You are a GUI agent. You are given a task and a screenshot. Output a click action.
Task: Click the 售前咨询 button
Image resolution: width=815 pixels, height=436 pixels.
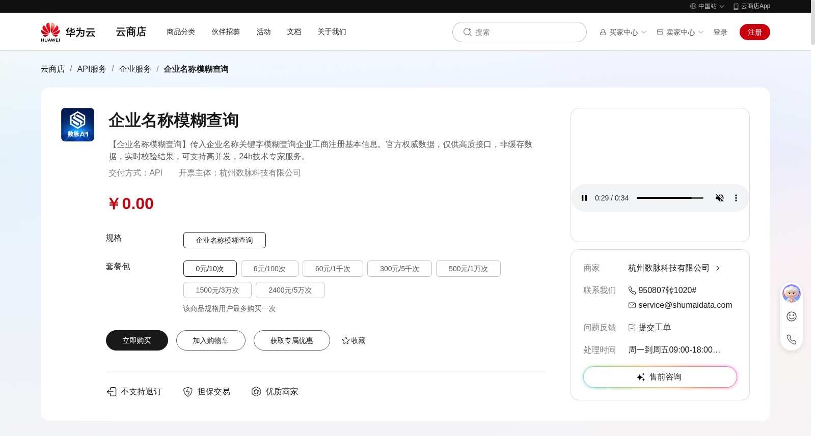[x=660, y=377]
